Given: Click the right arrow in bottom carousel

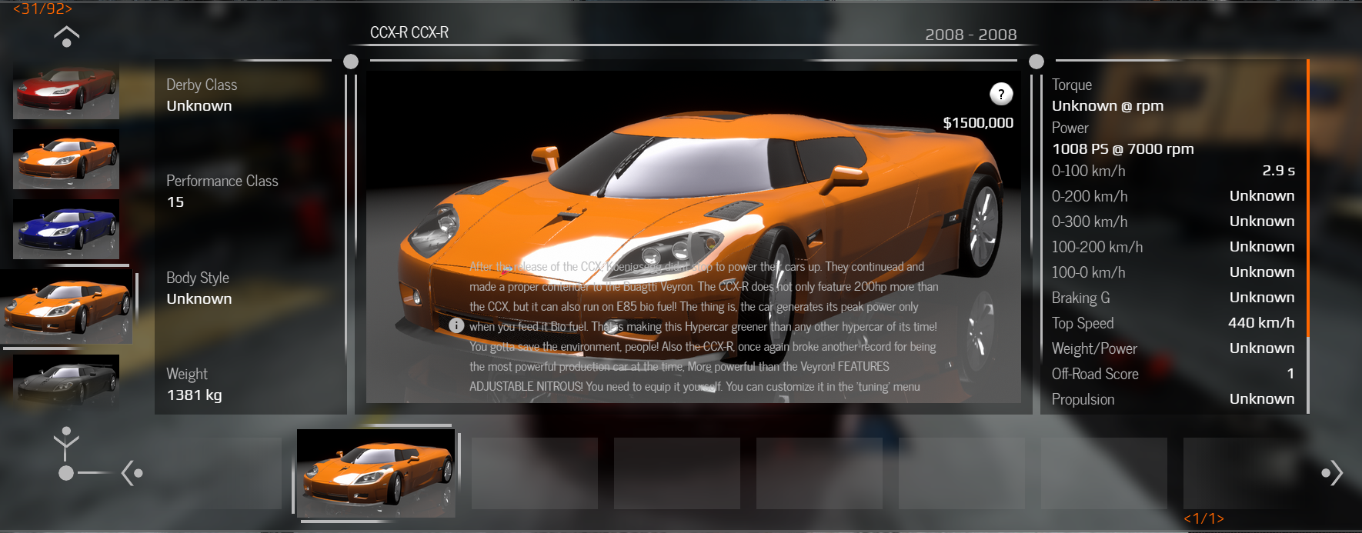Looking at the screenshot, I should pos(1333,473).
